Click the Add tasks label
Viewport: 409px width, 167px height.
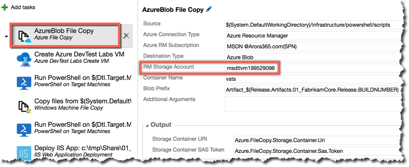[x=23, y=7]
